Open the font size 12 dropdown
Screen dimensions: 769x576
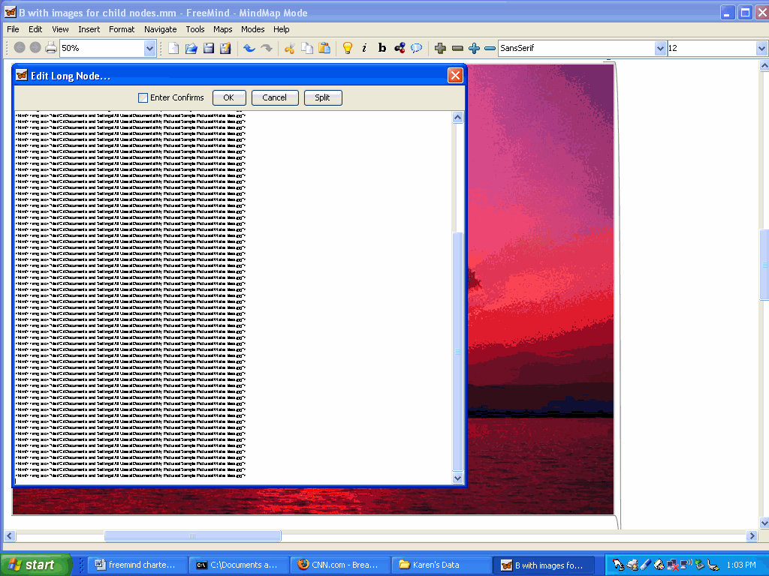pyautogui.click(x=761, y=48)
